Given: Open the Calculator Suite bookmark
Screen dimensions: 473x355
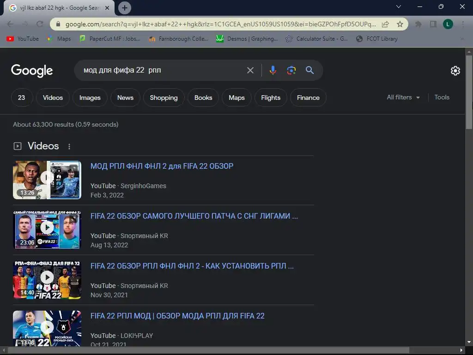Looking at the screenshot, I should point(316,39).
